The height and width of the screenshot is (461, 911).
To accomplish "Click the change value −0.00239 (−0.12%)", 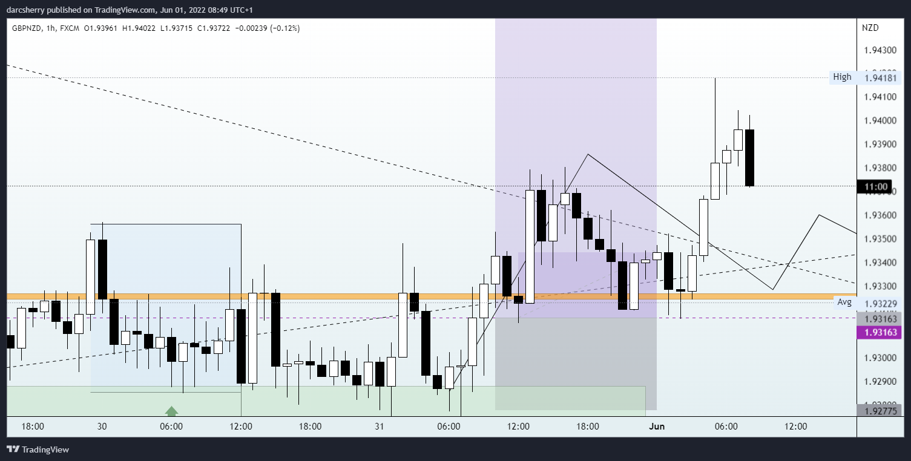I will pyautogui.click(x=266, y=28).
